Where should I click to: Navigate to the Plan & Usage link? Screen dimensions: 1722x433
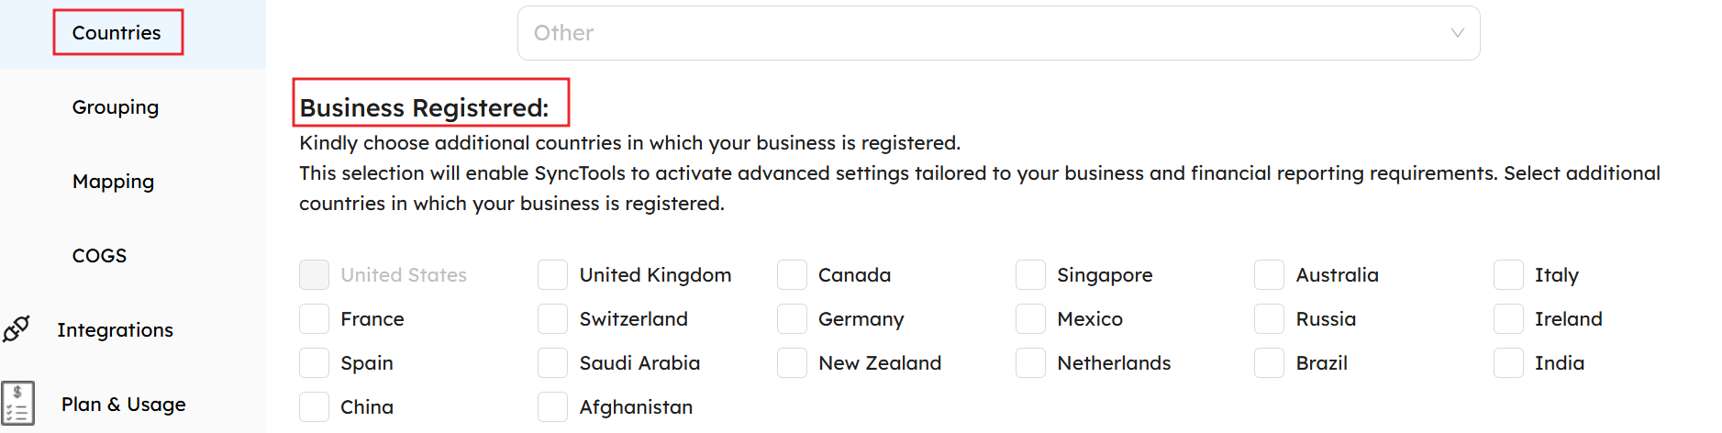click(123, 405)
